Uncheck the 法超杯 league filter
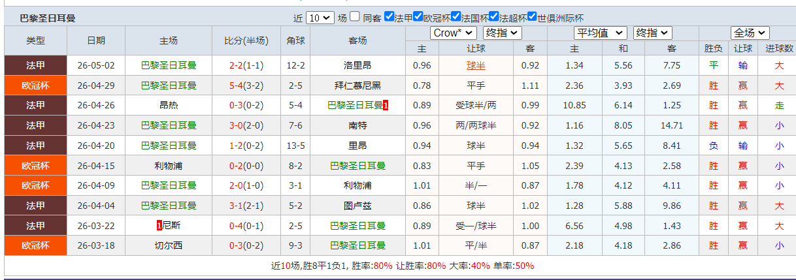Image resolution: width=796 pixels, height=280 pixels. click(x=494, y=17)
